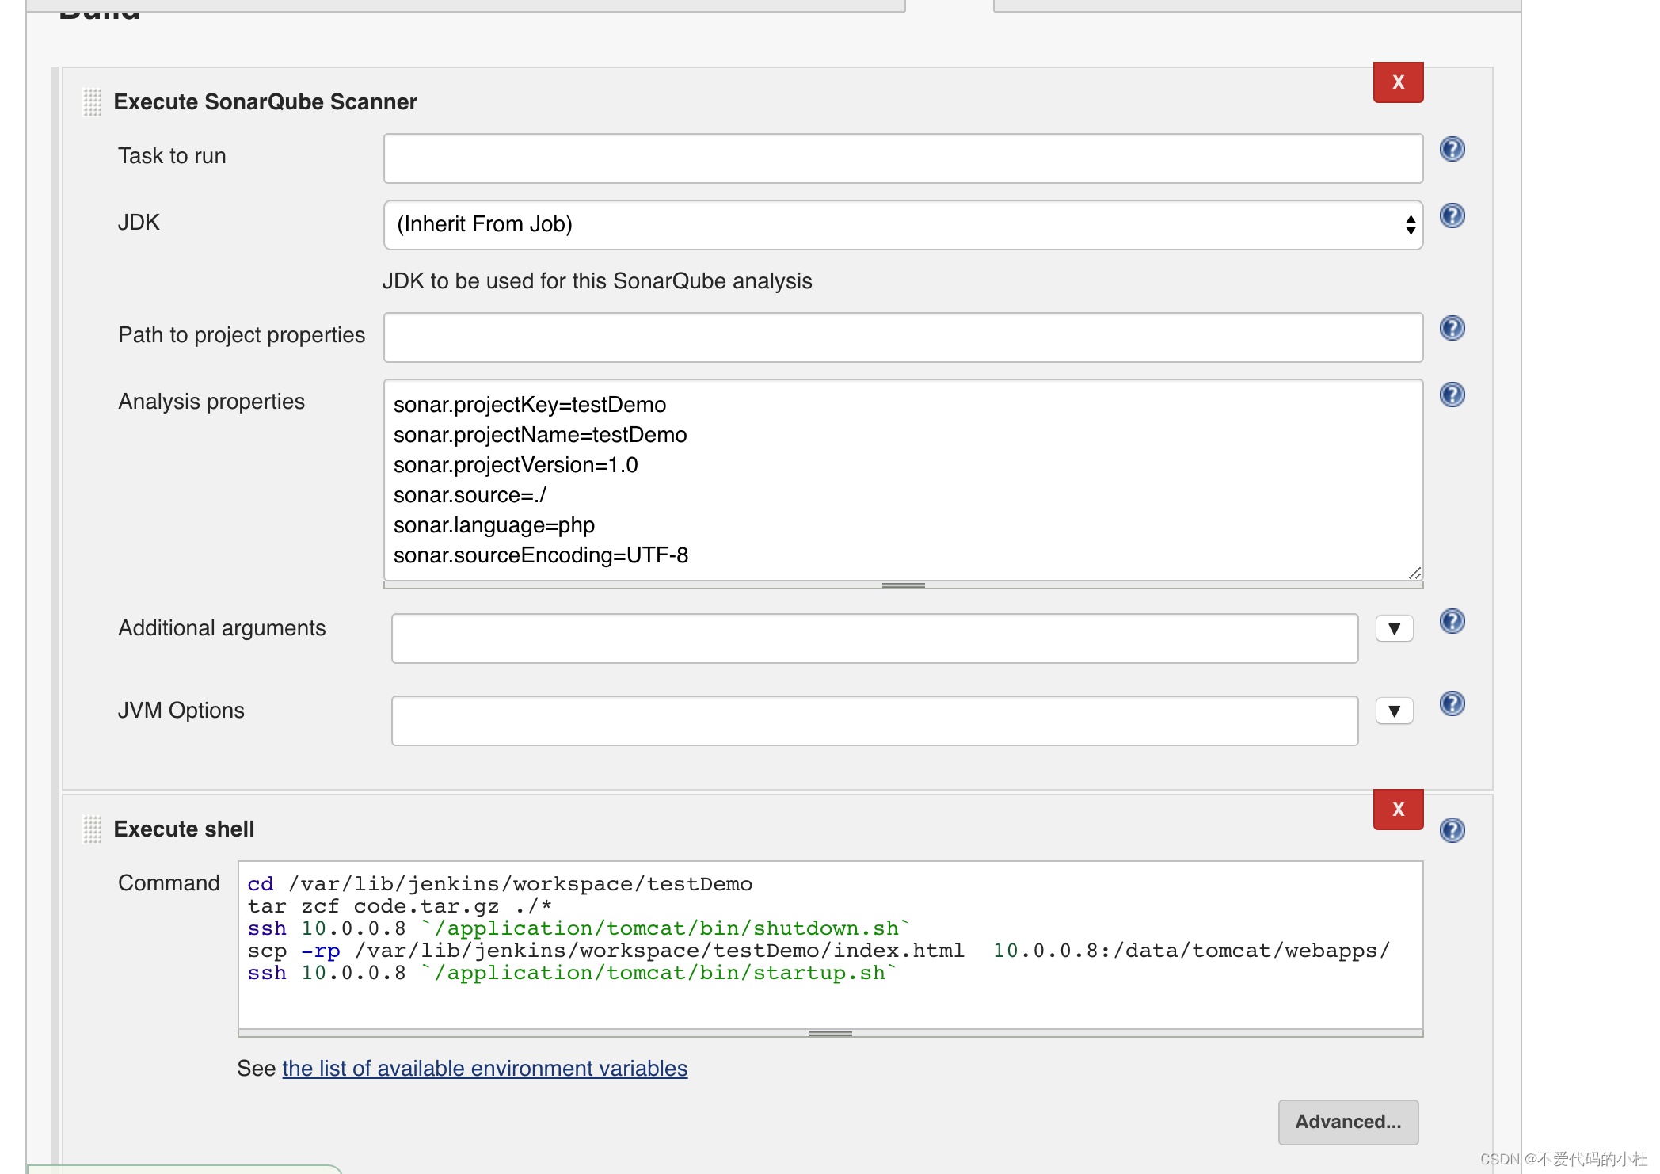Click the Path to project properties input field
This screenshot has height=1174, width=1660.
904,335
